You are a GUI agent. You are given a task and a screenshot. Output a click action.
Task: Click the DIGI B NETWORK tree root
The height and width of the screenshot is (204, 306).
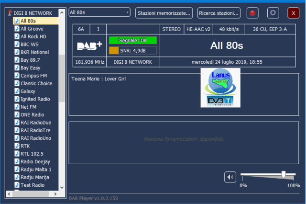coord(33,13)
